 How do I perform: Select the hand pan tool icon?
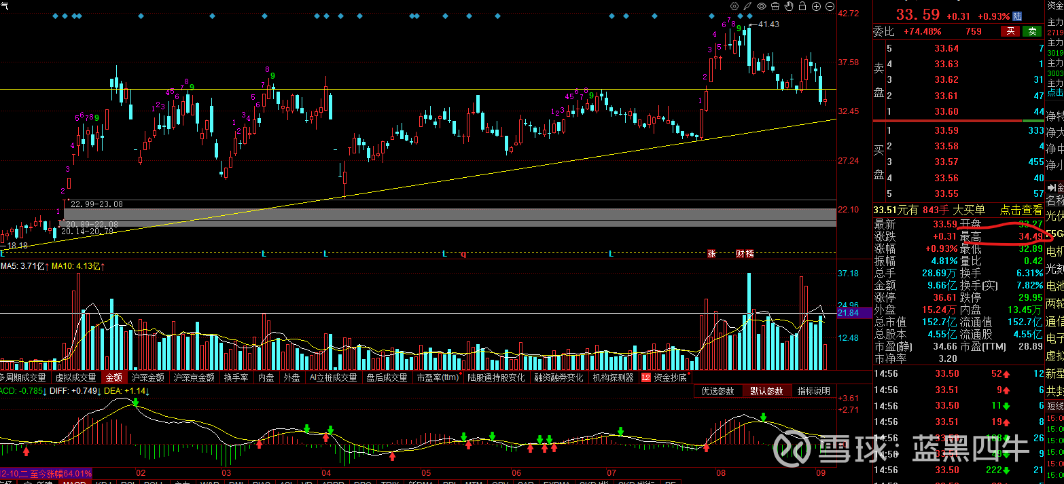click(789, 6)
